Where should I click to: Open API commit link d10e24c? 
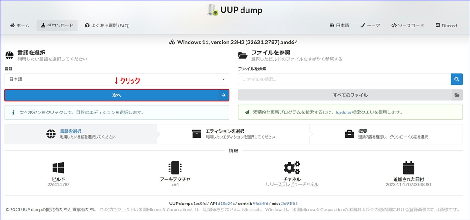(226, 203)
